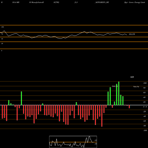The width and height of the screenshot is (148, 148).
Task: Click the MR panel title label
Action: (x=132, y=77)
